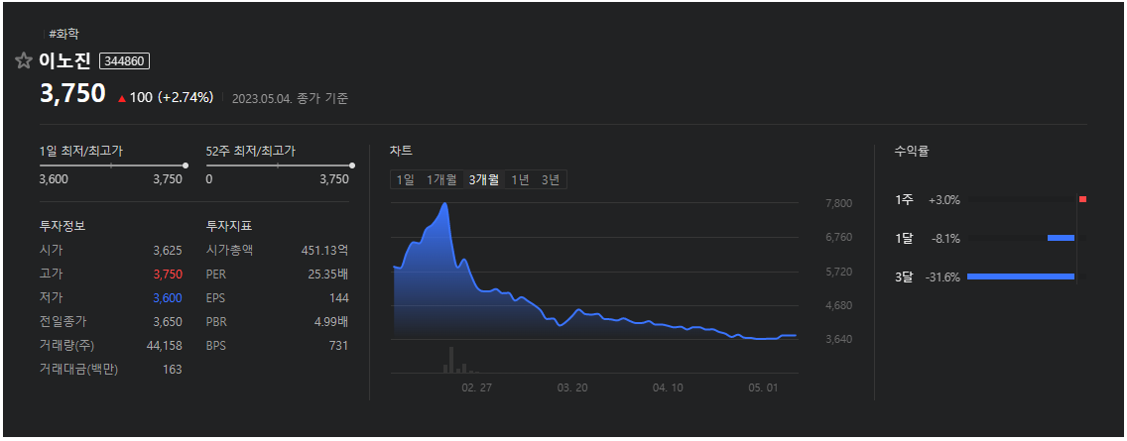Select the 3개월 chart period tab
The image size is (1127, 441).
(484, 179)
